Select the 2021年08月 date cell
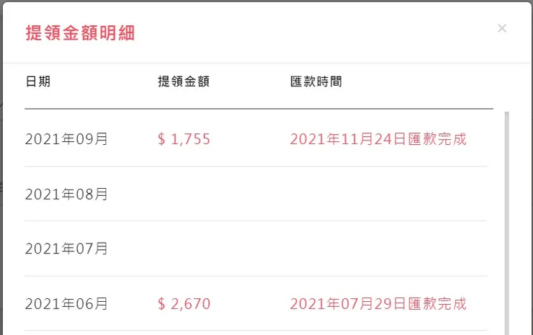This screenshot has height=335, width=533. 66,194
